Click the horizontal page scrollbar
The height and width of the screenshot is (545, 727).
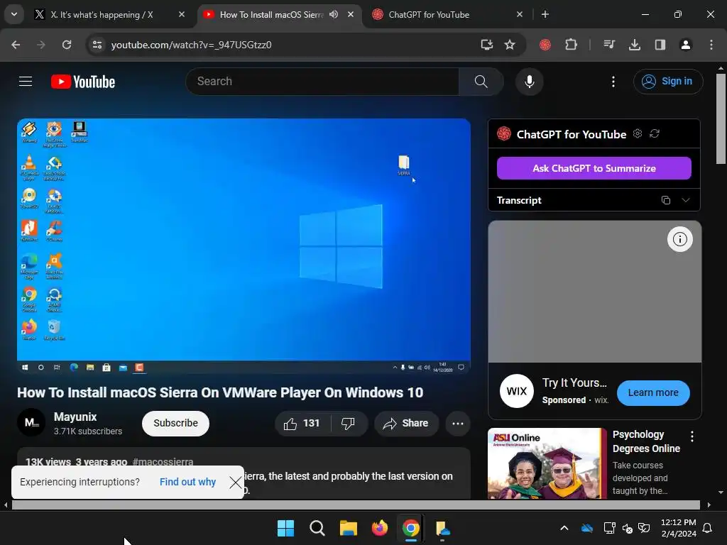(357, 505)
